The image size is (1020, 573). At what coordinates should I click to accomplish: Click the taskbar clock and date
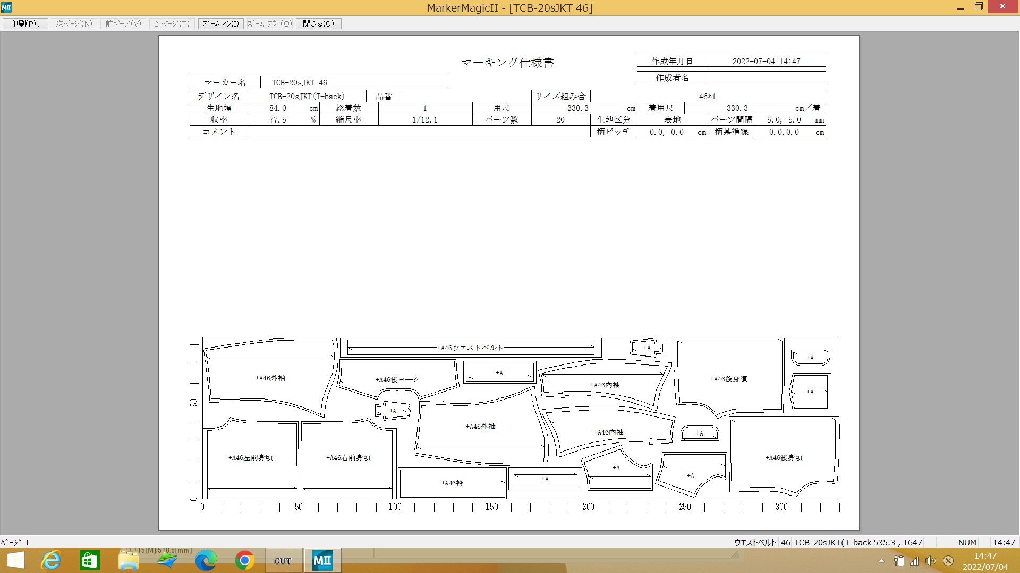985,561
